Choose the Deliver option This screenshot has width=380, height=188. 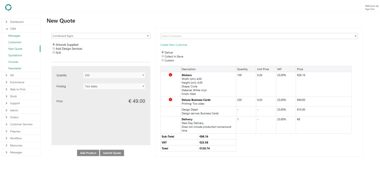(163, 52)
